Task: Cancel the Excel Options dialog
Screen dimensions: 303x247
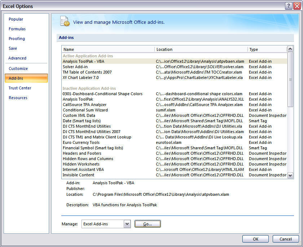Action: click(285, 239)
